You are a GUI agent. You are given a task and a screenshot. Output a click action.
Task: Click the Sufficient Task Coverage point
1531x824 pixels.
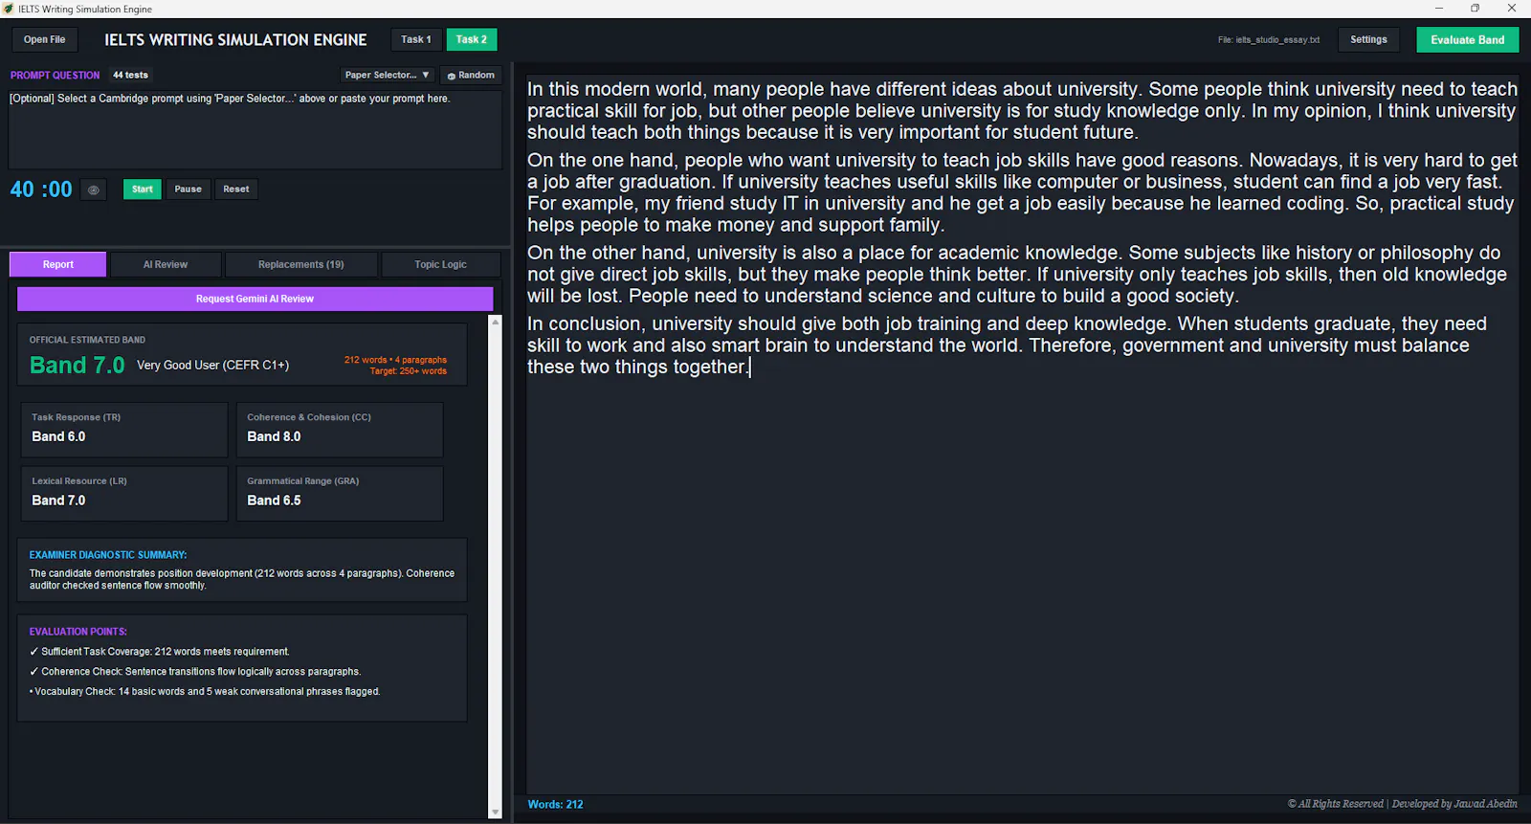pos(159,652)
